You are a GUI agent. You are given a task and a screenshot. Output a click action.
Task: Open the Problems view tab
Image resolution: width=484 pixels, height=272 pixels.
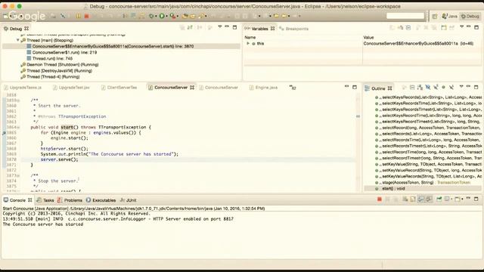70,200
